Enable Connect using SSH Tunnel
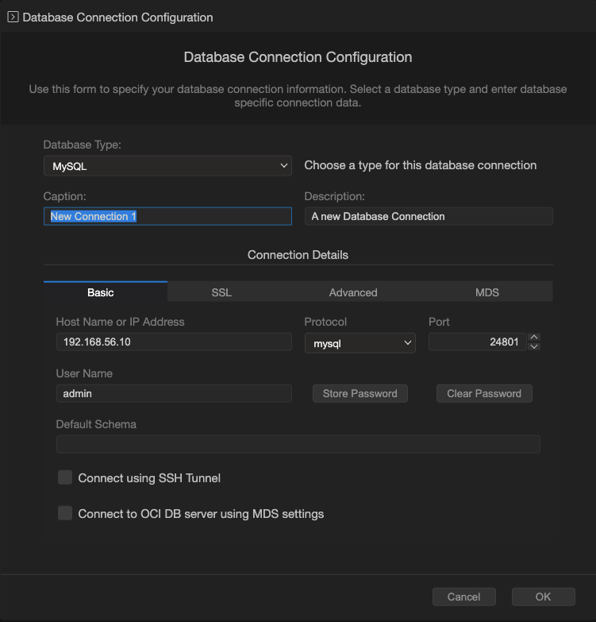The image size is (596, 622). [65, 477]
